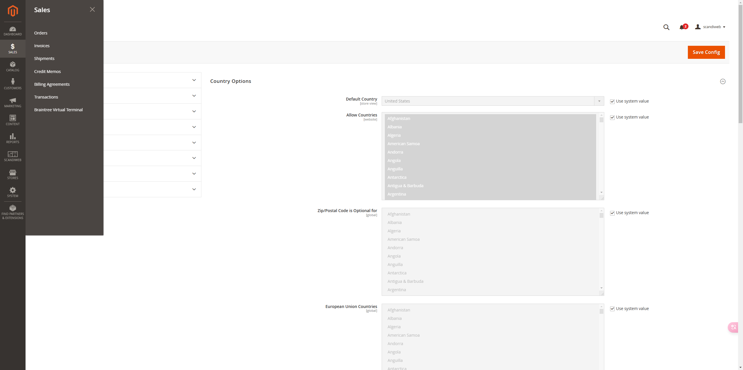The width and height of the screenshot is (743, 370).
Task: Click the Save Config button
Action: click(706, 52)
